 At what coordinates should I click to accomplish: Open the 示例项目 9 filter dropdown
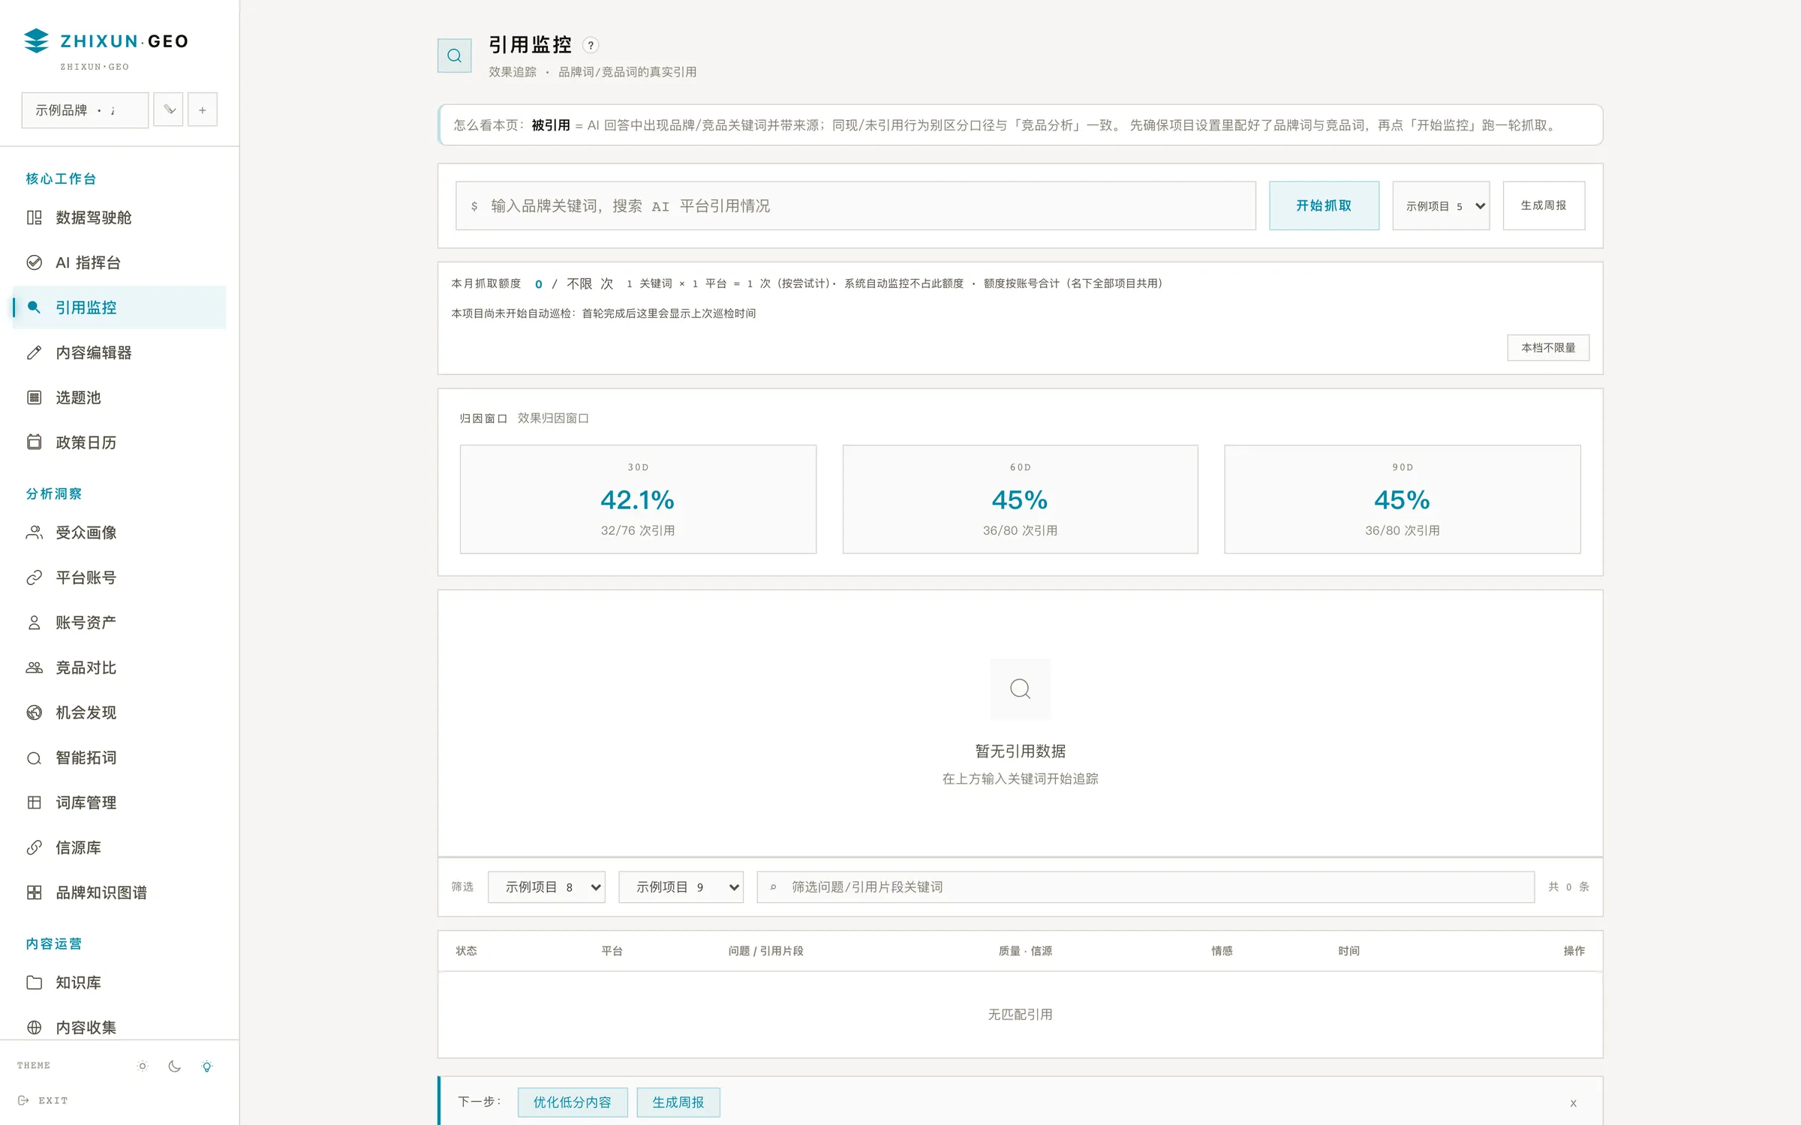[x=681, y=886]
